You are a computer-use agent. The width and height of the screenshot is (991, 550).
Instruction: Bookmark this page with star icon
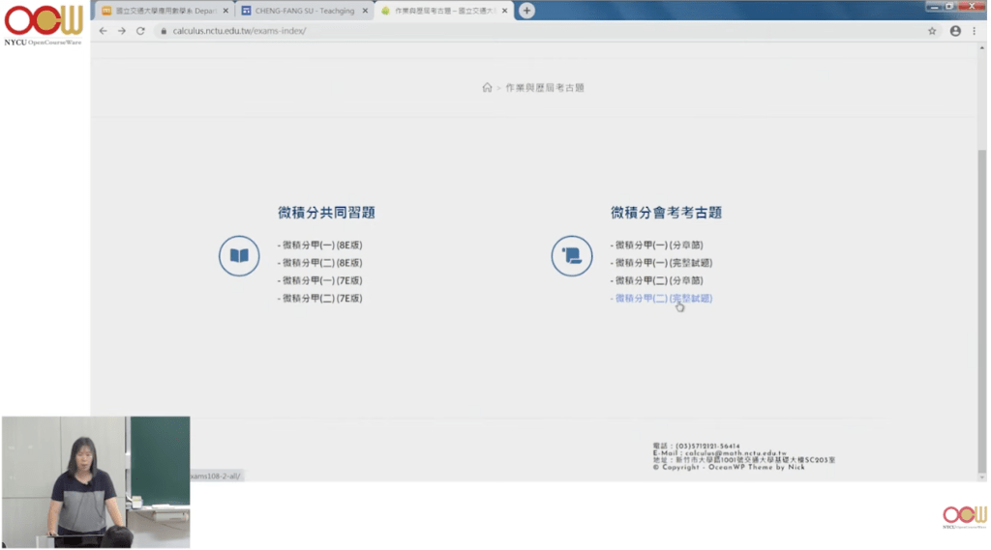click(932, 31)
